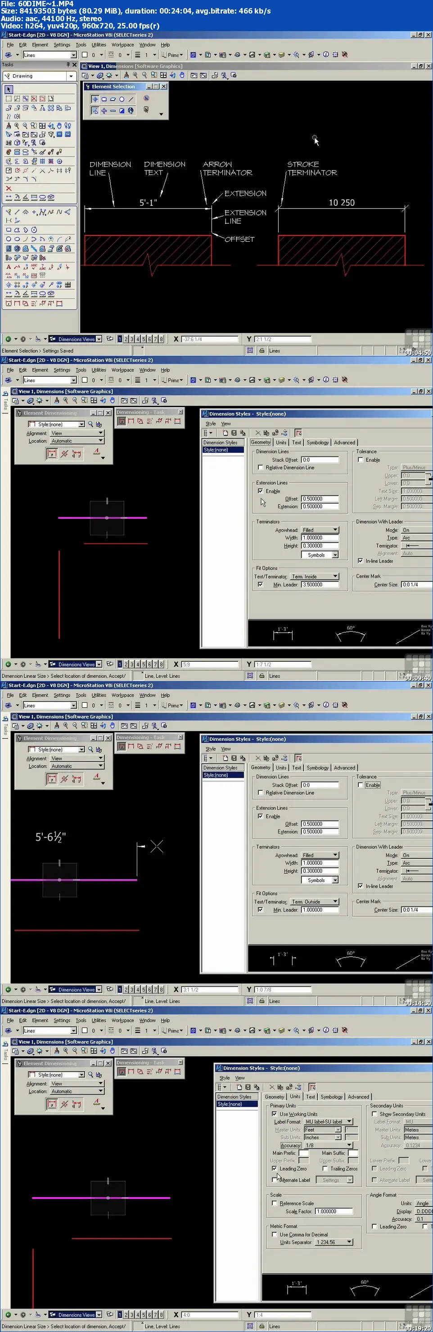Switch to Symbology tab in 00:09:40 Dimension Styles
Screen dimensions: 433x1332
(x=317, y=442)
